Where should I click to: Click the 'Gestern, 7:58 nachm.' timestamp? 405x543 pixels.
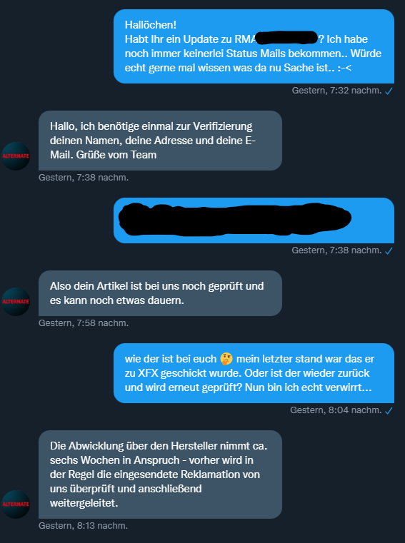coord(84,323)
